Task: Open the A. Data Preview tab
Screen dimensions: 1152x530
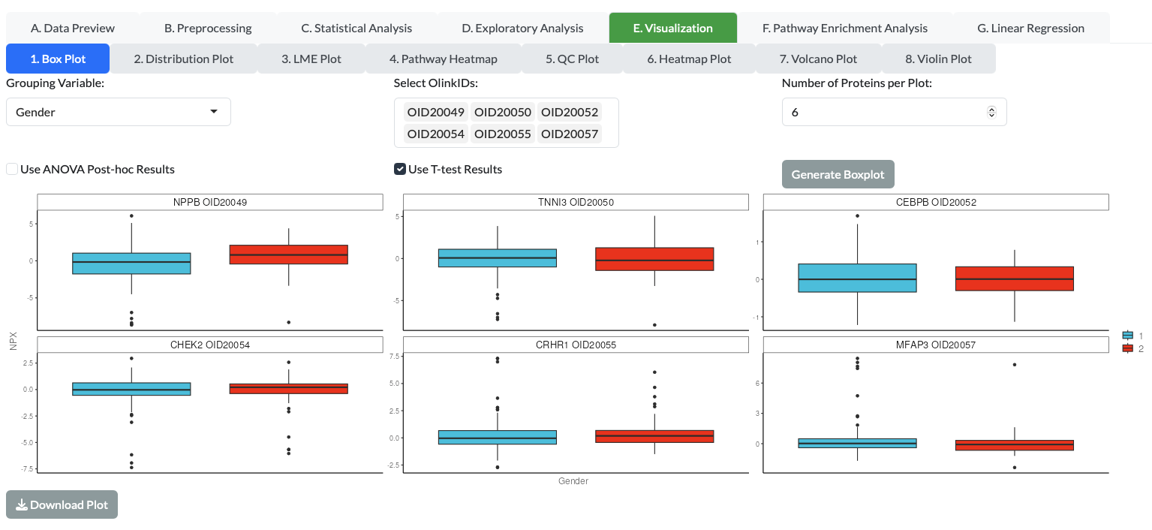Action: click(73, 28)
